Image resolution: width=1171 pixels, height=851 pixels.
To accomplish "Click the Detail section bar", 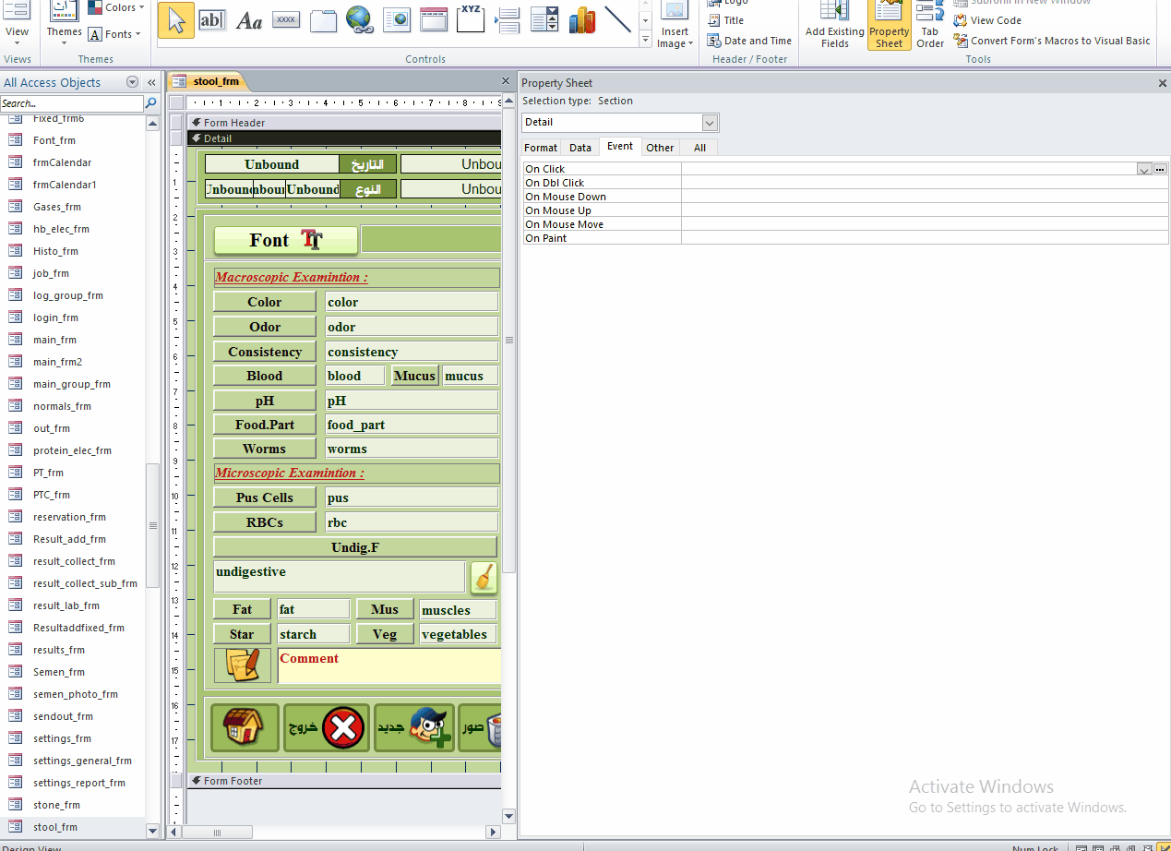I will (x=344, y=138).
